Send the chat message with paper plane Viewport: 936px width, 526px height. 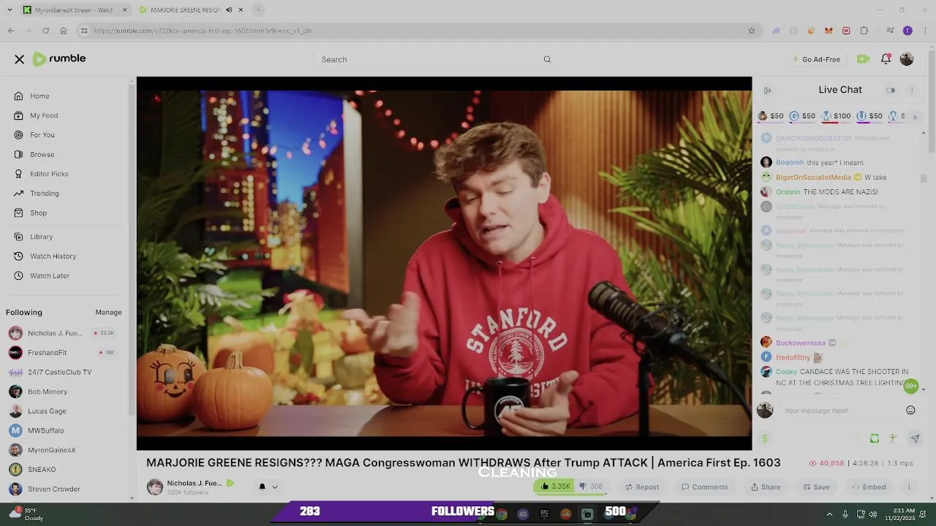[915, 438]
